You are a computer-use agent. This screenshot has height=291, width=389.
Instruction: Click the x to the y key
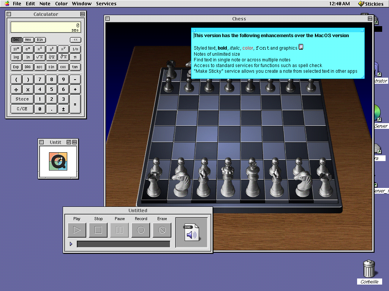pyautogui.click(x=63, y=49)
